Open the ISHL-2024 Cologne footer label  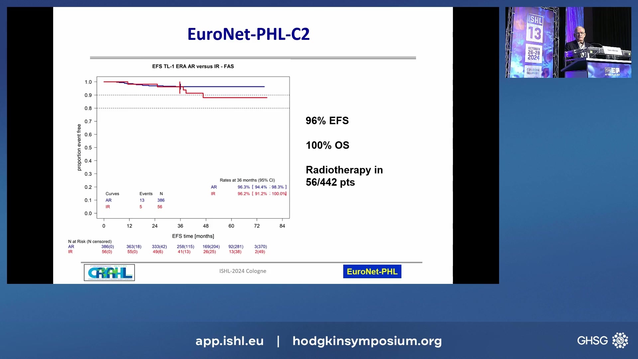coord(242,271)
